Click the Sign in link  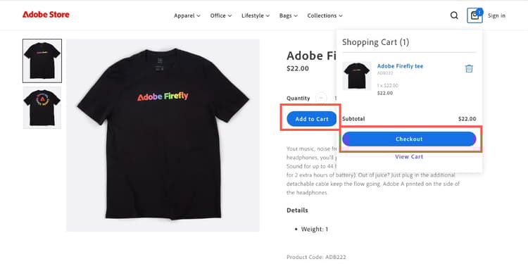[x=497, y=15]
